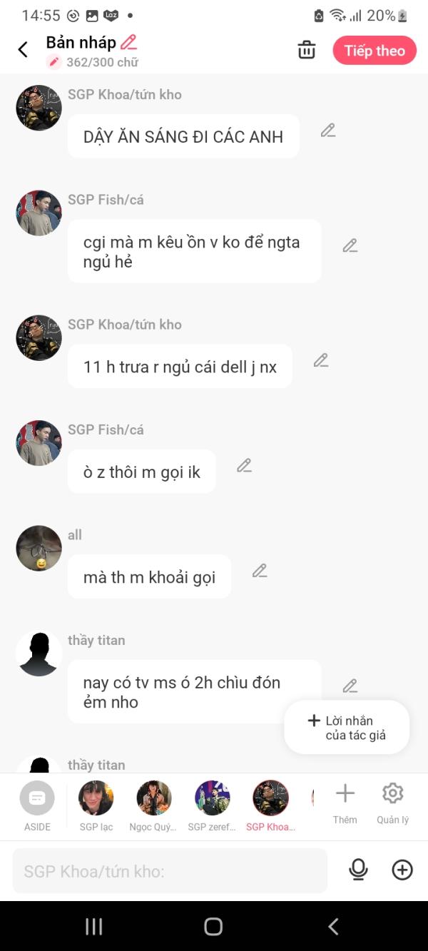Edit the draft title with pink pencil
This screenshot has width=428, height=951.
point(129,42)
